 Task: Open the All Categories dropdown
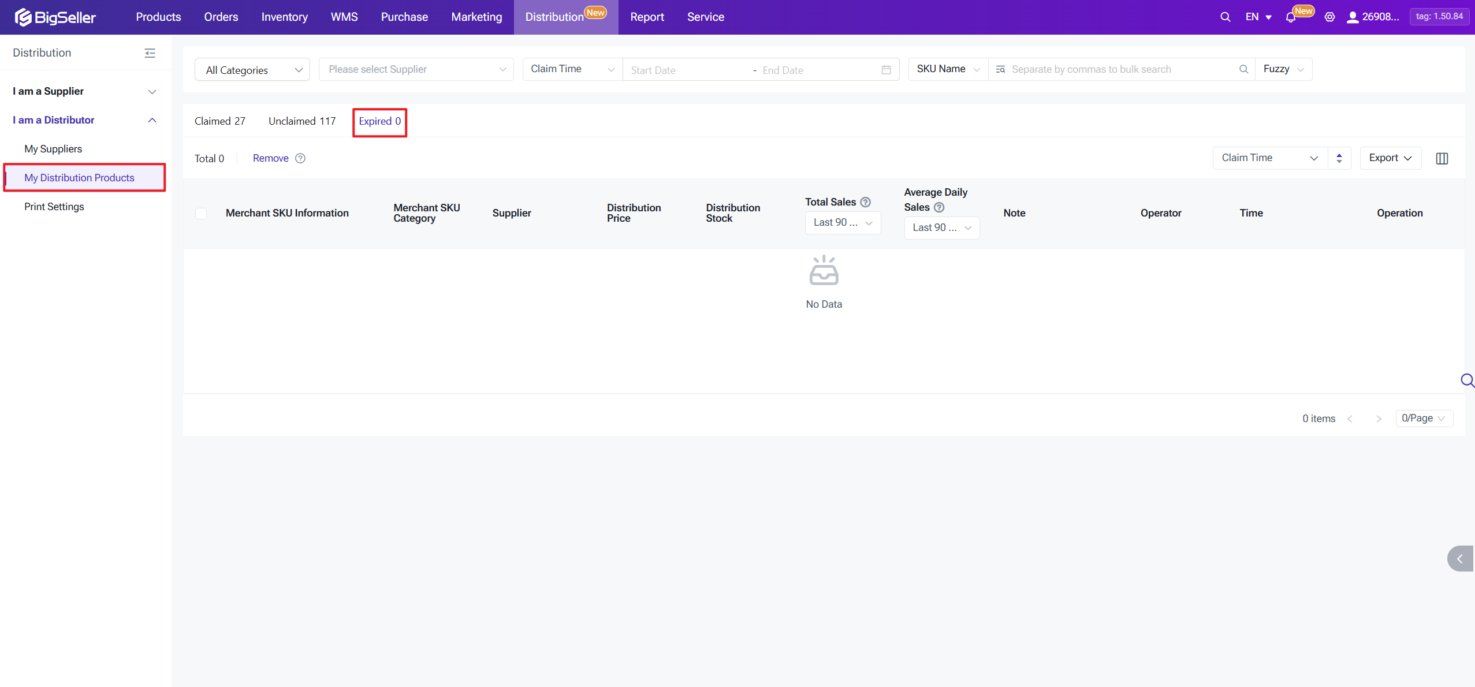coord(252,70)
